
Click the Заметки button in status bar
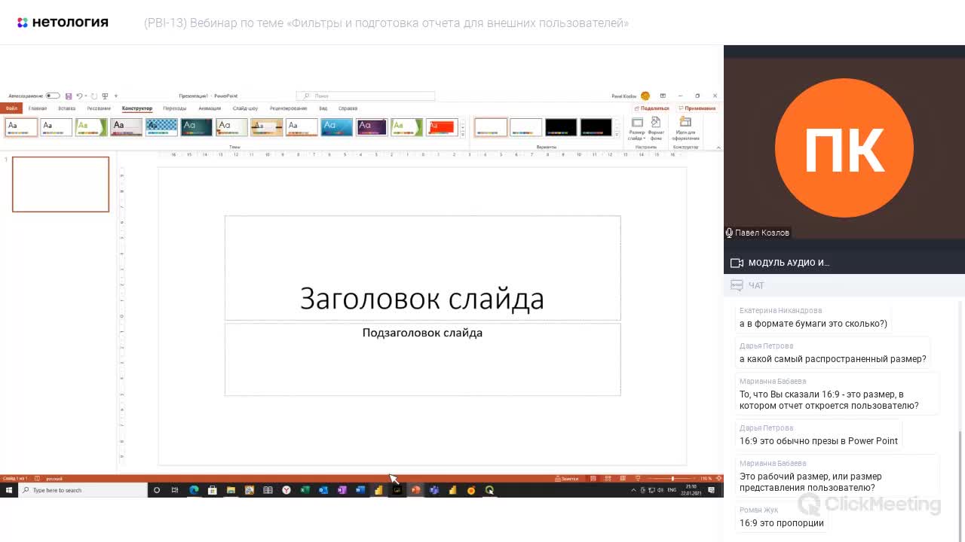pyautogui.click(x=566, y=479)
